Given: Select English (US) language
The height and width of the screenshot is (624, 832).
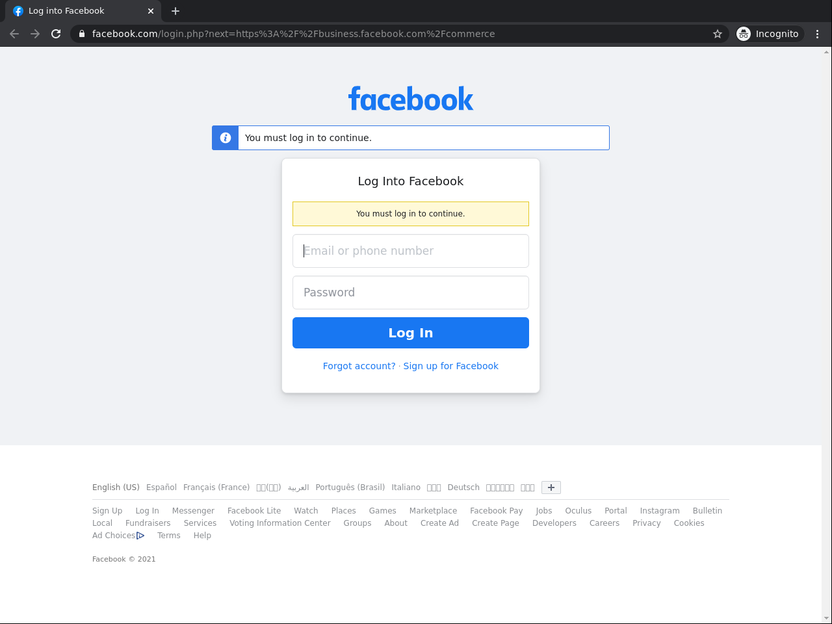Looking at the screenshot, I should click(116, 487).
